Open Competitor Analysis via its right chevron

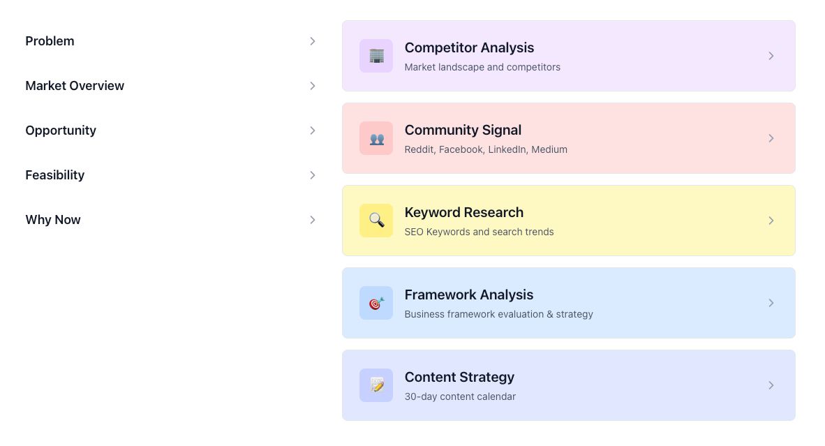click(771, 56)
